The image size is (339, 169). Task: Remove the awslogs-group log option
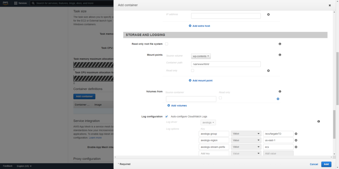coord(296,134)
